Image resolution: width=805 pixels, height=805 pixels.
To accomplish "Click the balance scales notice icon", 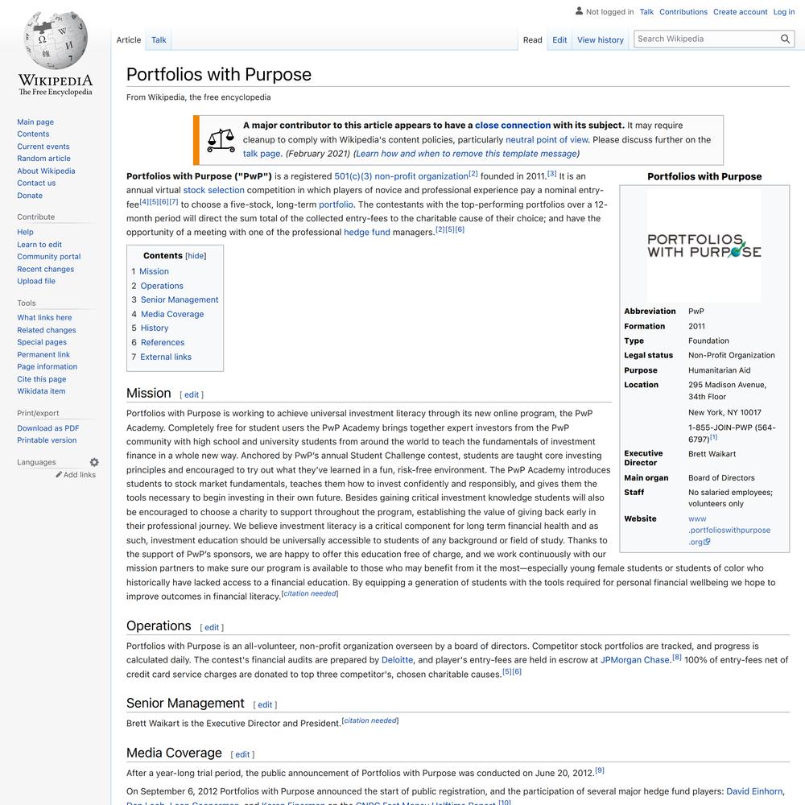I will (x=221, y=139).
